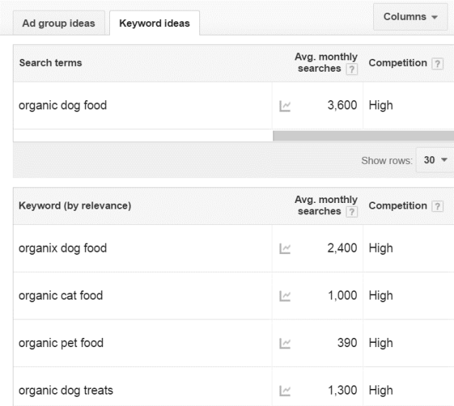Select the organic dog food search term
This screenshot has height=406, width=454.
coord(62,106)
